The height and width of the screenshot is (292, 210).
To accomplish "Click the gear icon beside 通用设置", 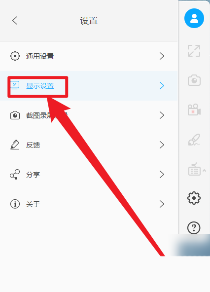I will tap(15, 56).
